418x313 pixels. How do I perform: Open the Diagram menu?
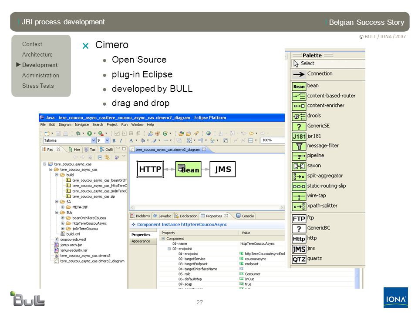(65, 125)
